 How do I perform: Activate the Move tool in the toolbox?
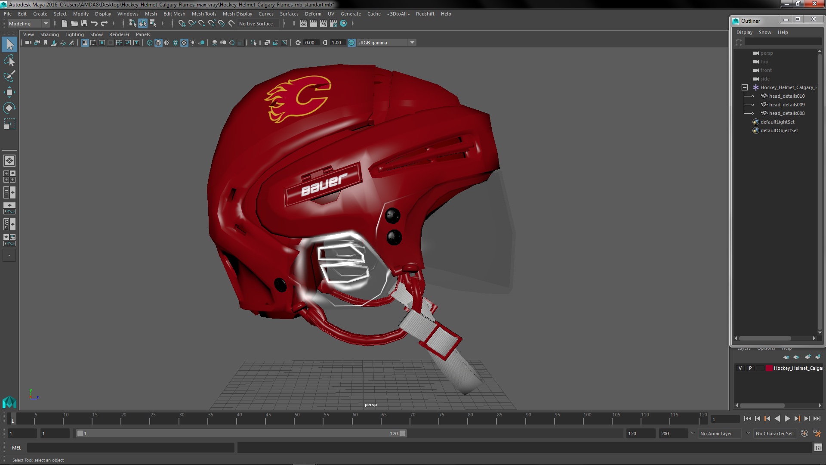click(x=9, y=92)
